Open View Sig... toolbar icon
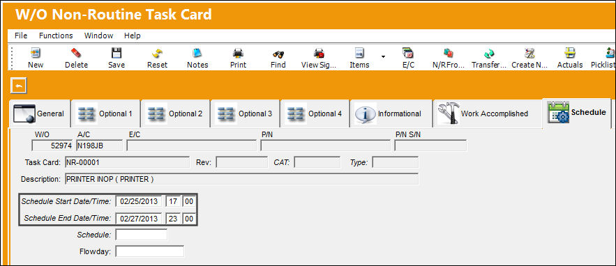616x266 pixels. (319, 53)
